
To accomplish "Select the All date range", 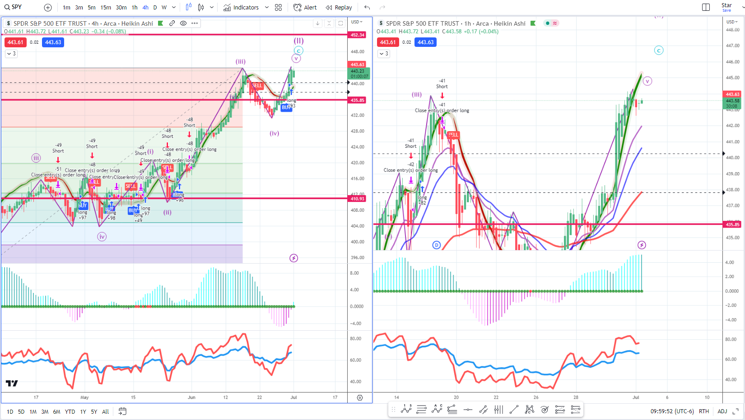I will click(105, 411).
